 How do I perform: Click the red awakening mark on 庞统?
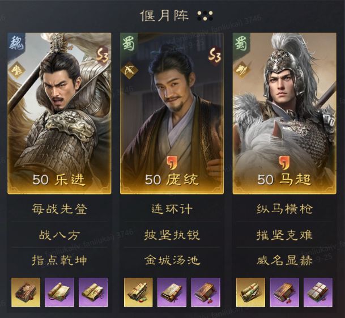click(172, 163)
